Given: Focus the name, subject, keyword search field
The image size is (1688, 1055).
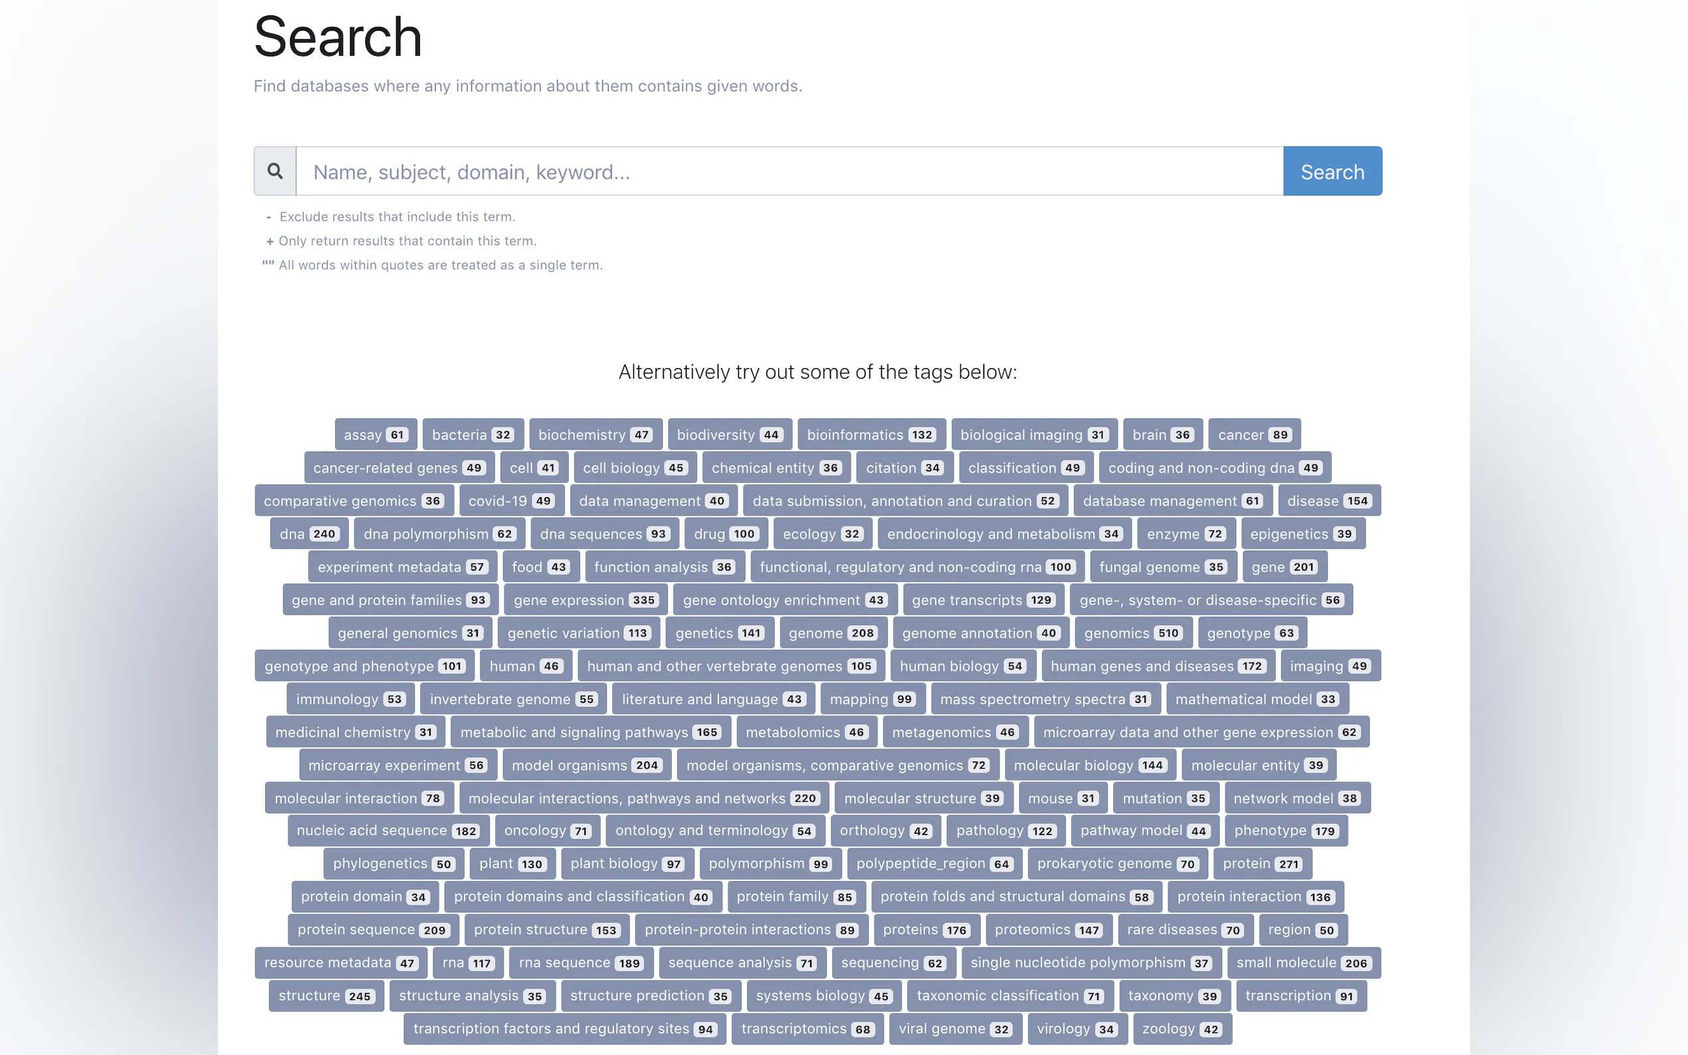Looking at the screenshot, I should 789,171.
